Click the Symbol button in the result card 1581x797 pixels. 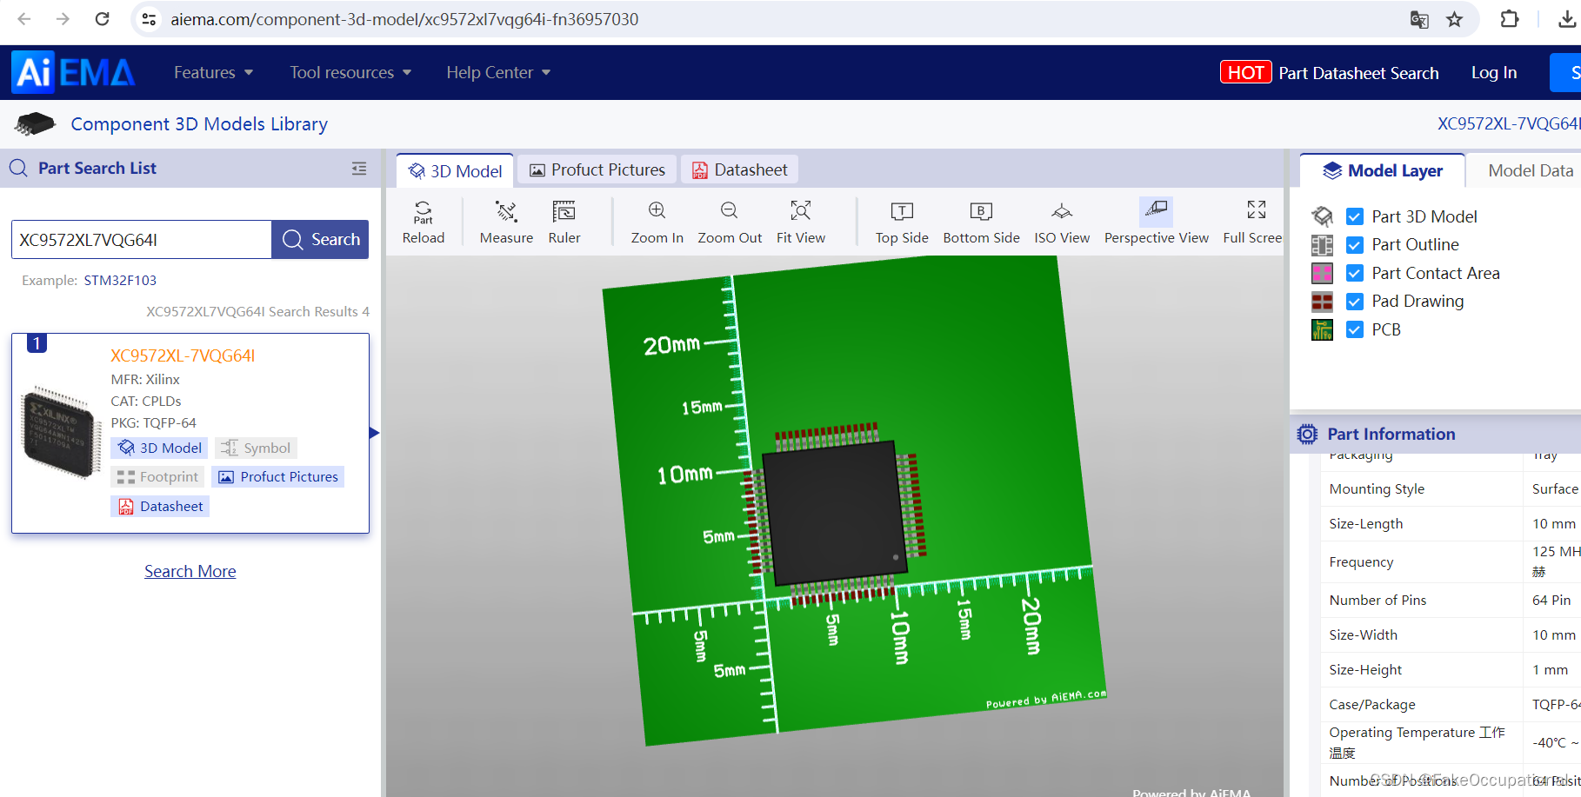pos(256,448)
